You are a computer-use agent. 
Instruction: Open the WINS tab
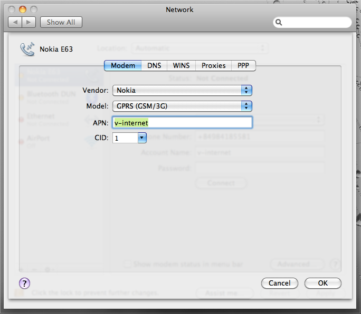click(x=181, y=65)
